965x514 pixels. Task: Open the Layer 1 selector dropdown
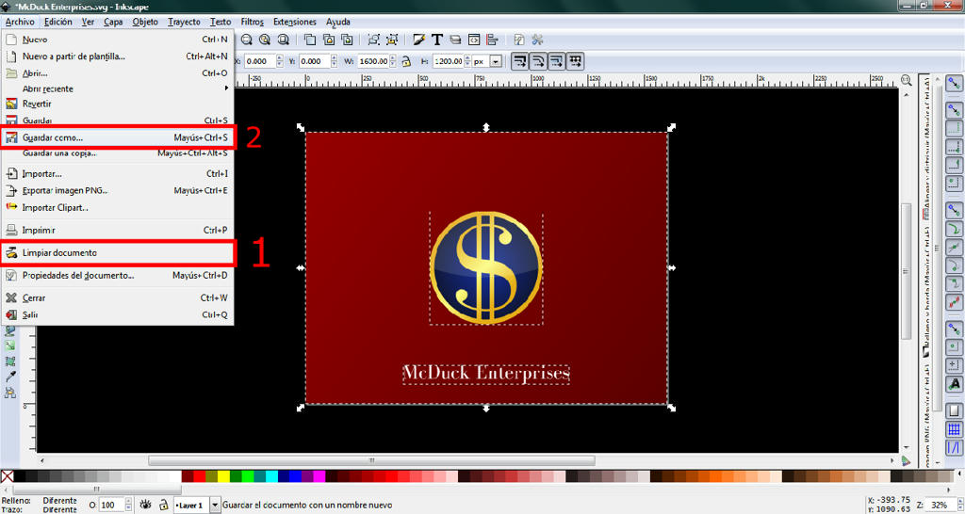(215, 505)
